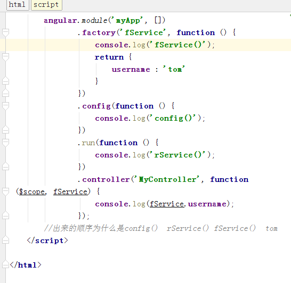
Task: Collapse the controller function fold marker
Action: click(5, 192)
